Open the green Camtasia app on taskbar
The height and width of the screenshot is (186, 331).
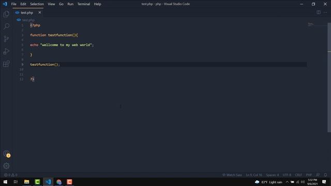point(37,182)
